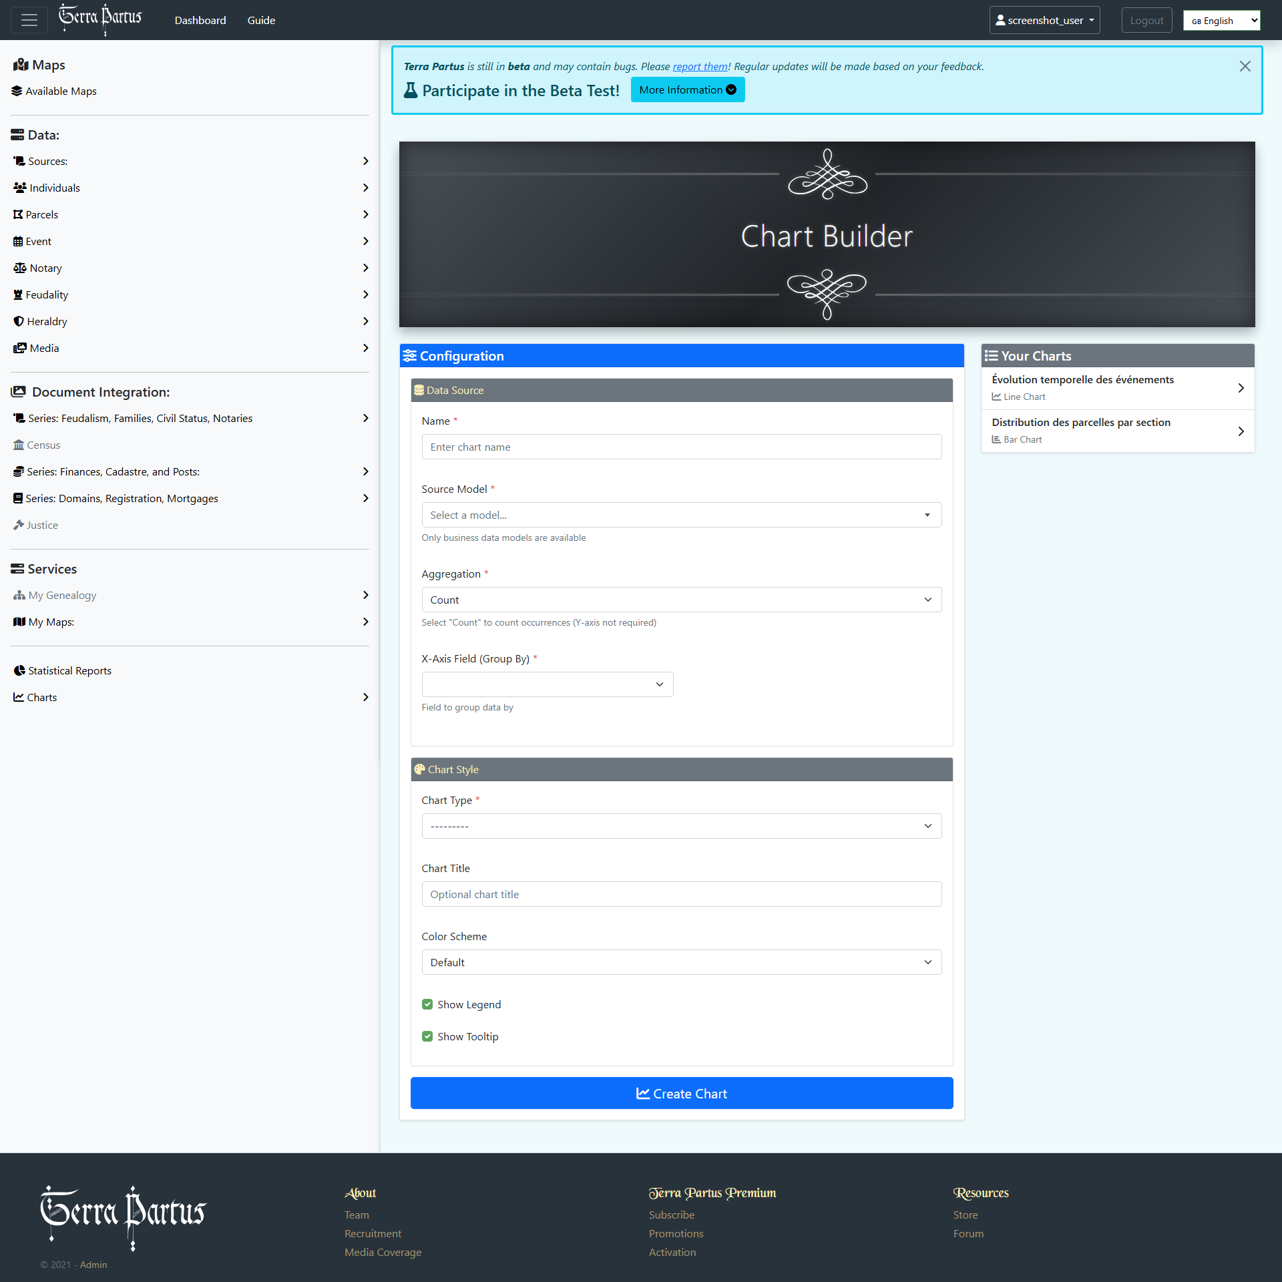
Task: Click the report them link
Action: tap(700, 66)
